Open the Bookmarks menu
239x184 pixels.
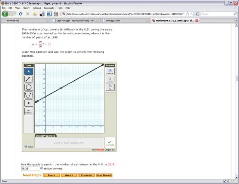[x=49, y=7]
